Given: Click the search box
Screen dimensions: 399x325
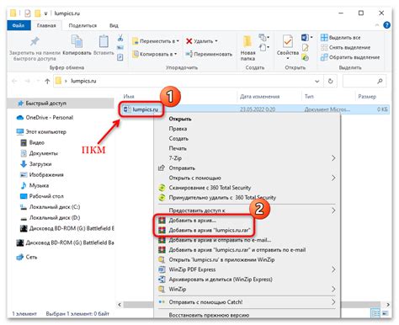Looking at the screenshot, I should click(x=364, y=81).
